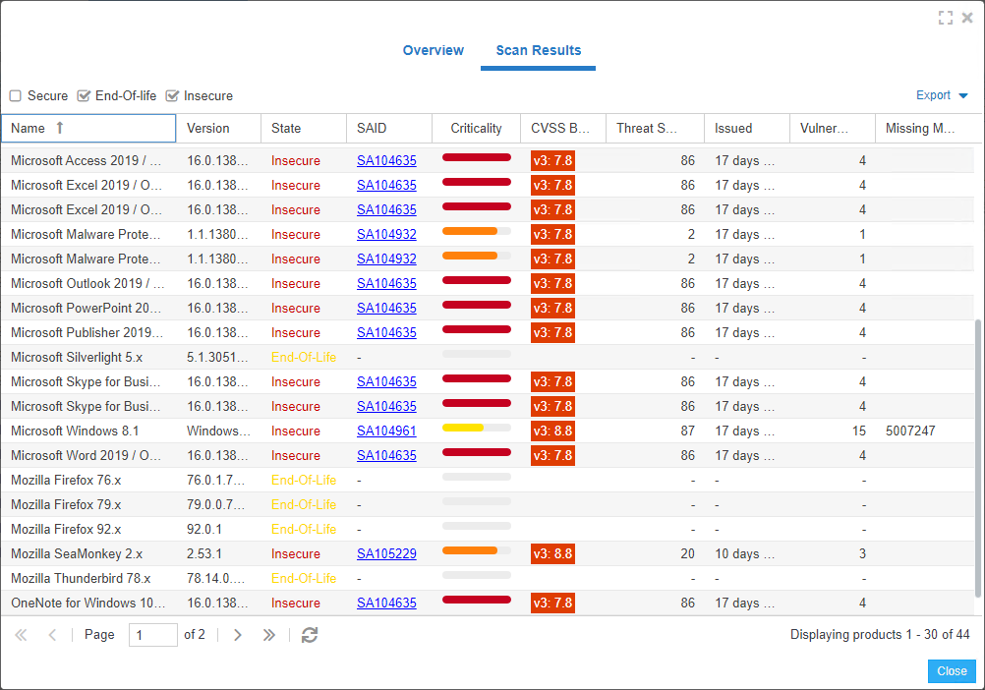The width and height of the screenshot is (985, 690).
Task: Click the Name column sort arrow
Action: [x=60, y=128]
